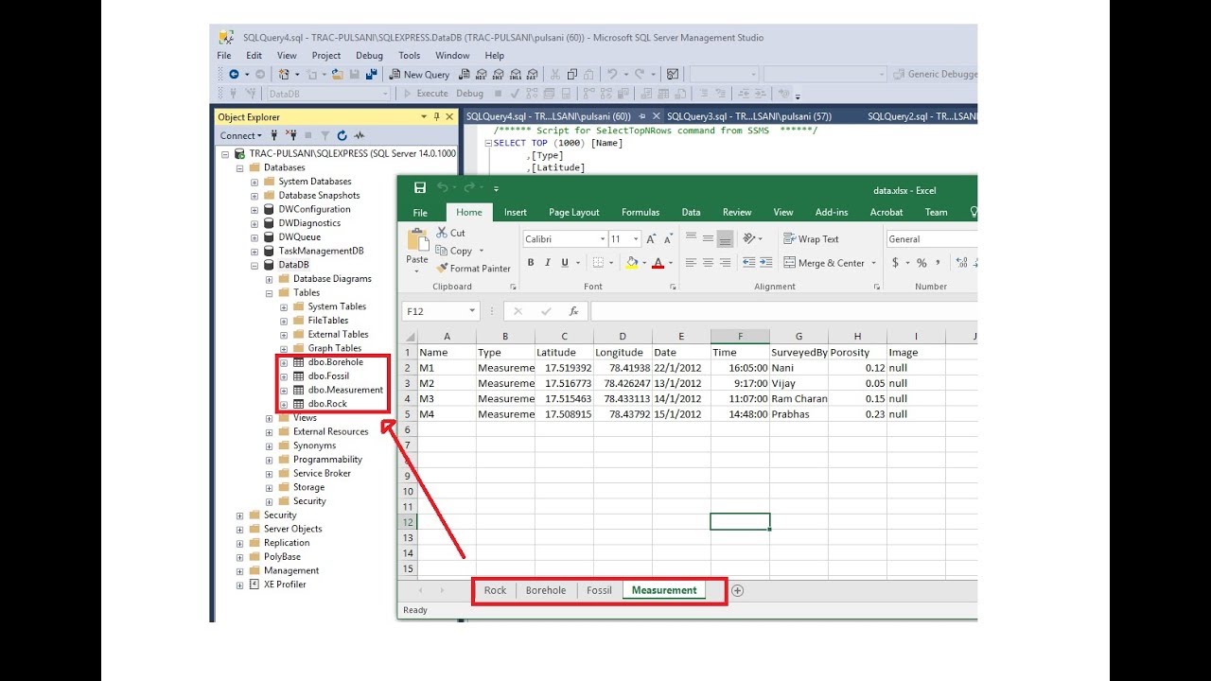Switch to Excel Insert ribbon tab
The width and height of the screenshot is (1211, 681).
(x=516, y=213)
